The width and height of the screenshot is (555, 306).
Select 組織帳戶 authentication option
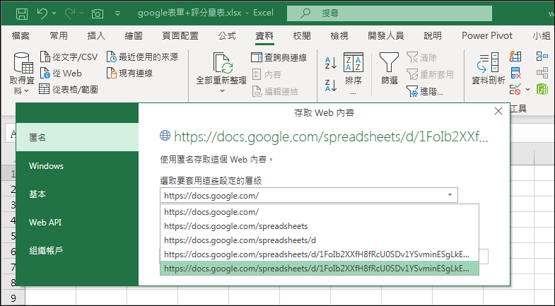tap(77, 250)
